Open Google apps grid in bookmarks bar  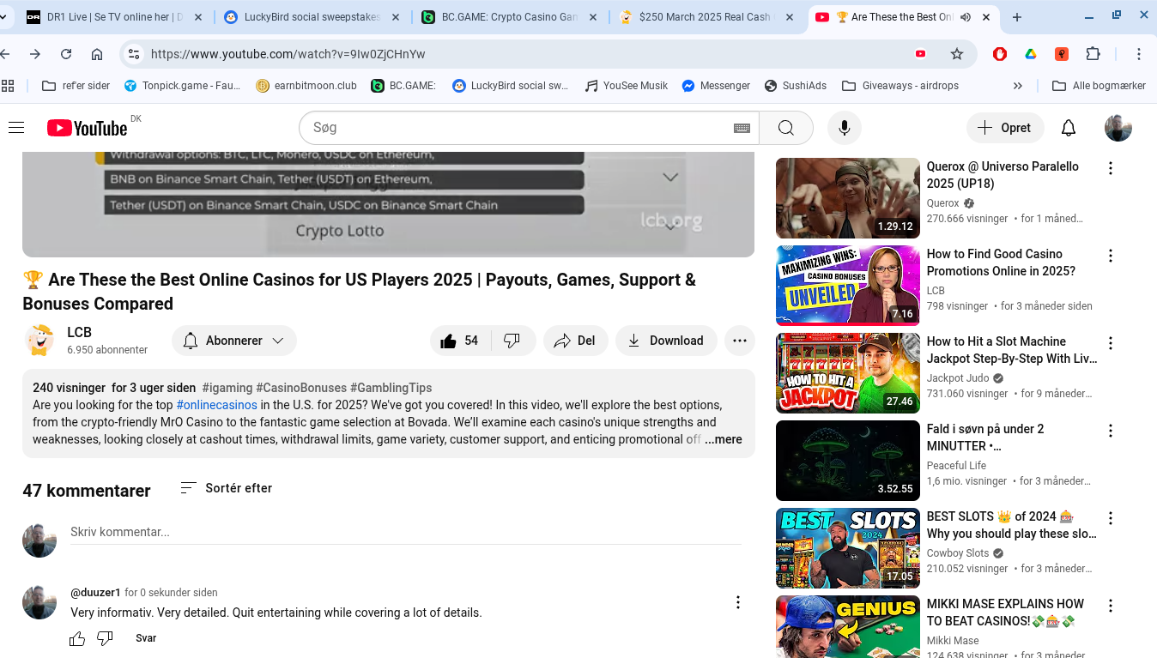tap(9, 86)
